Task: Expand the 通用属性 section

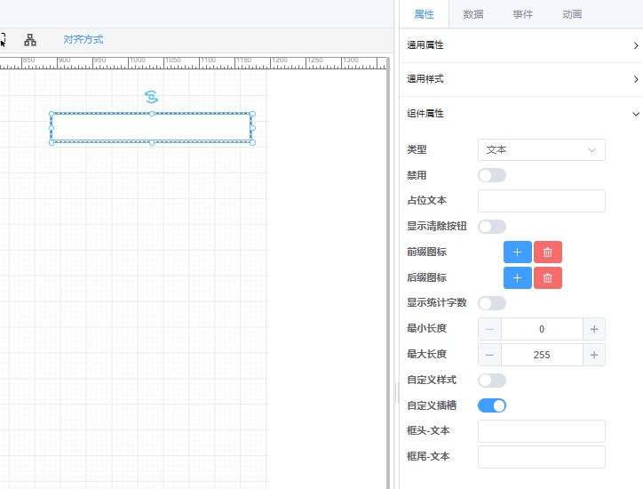Action: (520, 45)
